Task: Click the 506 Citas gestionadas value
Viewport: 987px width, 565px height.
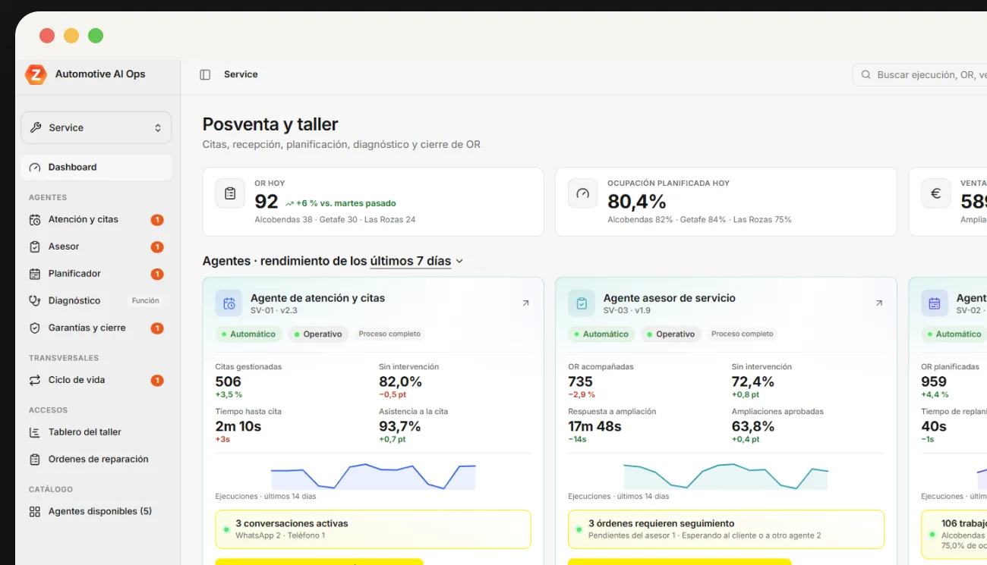Action: [229, 381]
